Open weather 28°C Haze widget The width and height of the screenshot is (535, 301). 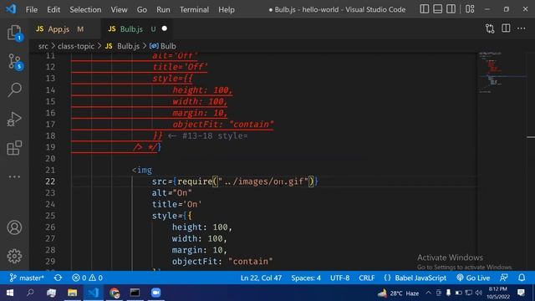[398, 293]
